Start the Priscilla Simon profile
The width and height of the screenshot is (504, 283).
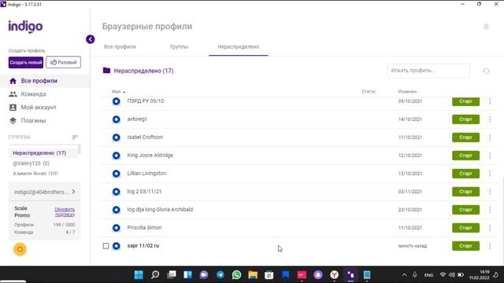pyautogui.click(x=465, y=228)
